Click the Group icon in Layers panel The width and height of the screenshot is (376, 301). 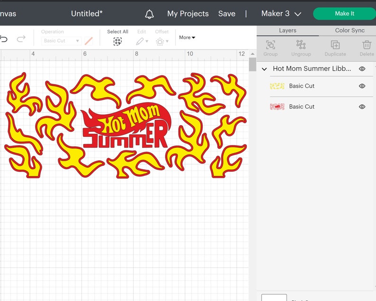coord(270,45)
